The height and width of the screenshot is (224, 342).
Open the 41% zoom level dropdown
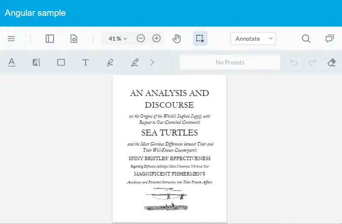[x=118, y=39]
